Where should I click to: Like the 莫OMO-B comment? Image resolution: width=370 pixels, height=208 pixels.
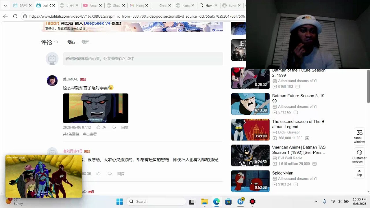[99, 127]
